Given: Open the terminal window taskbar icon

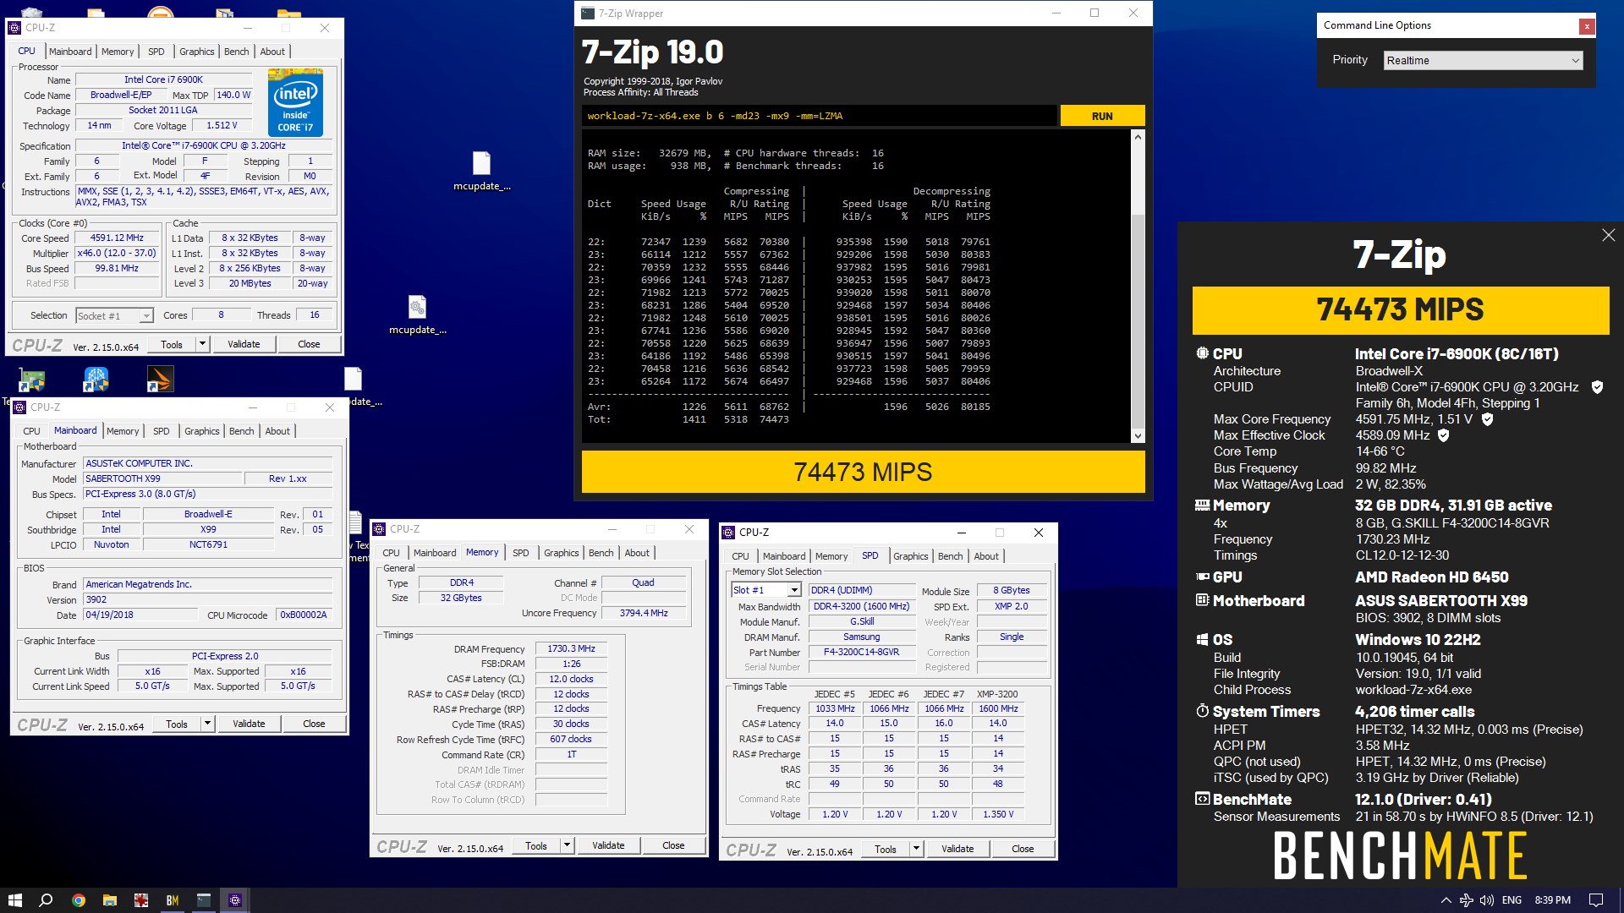Looking at the screenshot, I should point(204,900).
